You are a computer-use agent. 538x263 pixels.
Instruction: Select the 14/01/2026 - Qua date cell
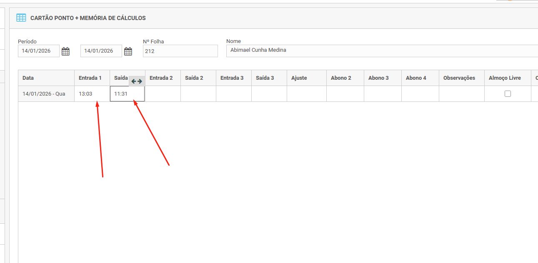coord(46,94)
